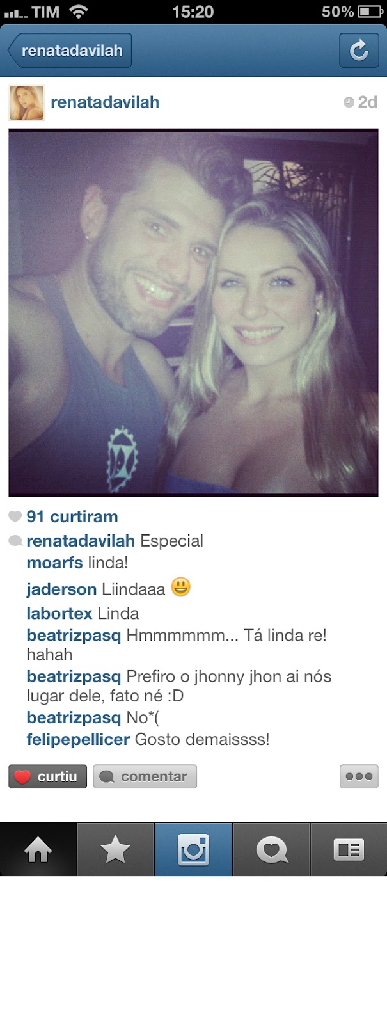
Task: Tap the camera icon to share
Action: click(193, 849)
